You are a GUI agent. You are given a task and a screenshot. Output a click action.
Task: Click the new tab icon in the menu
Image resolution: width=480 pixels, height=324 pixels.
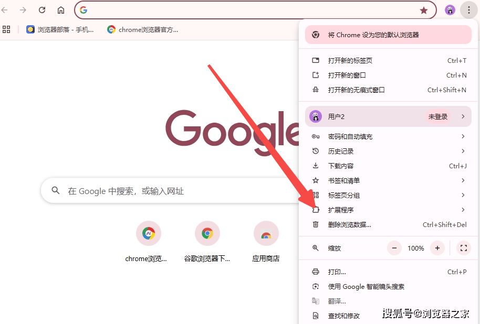[x=316, y=60]
